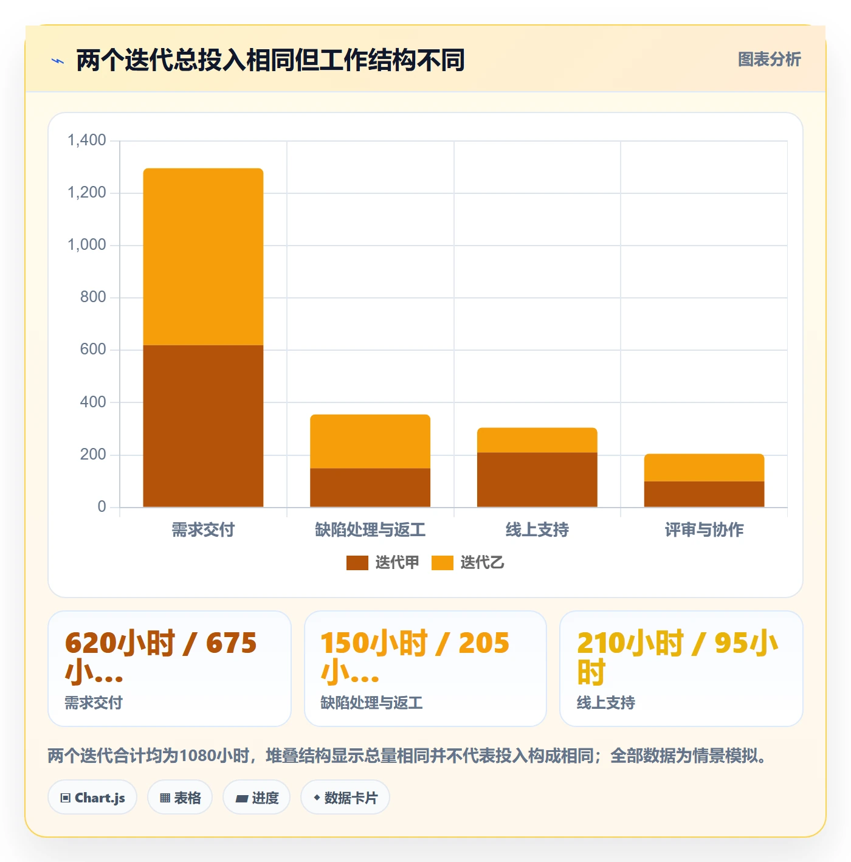This screenshot has width=851, height=862.
Task: Click the 迭代甲 segment of 需求交付 bar
Action: [203, 426]
